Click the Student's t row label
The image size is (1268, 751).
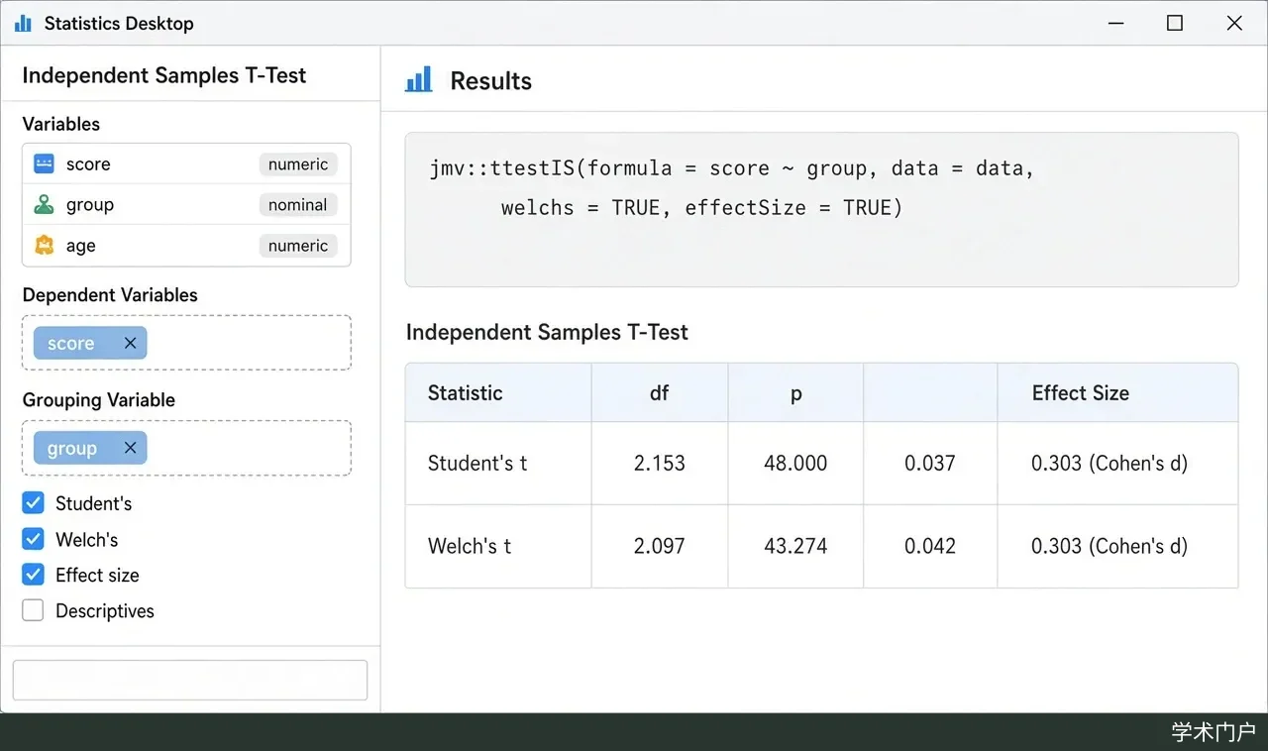coord(476,463)
